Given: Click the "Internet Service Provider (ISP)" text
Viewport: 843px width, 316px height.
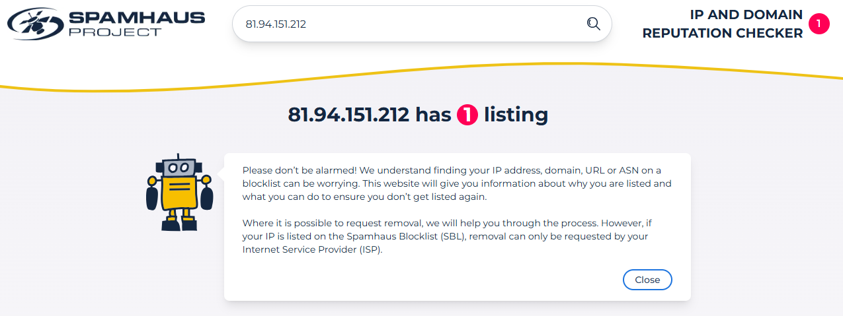Looking at the screenshot, I should pyautogui.click(x=312, y=249).
